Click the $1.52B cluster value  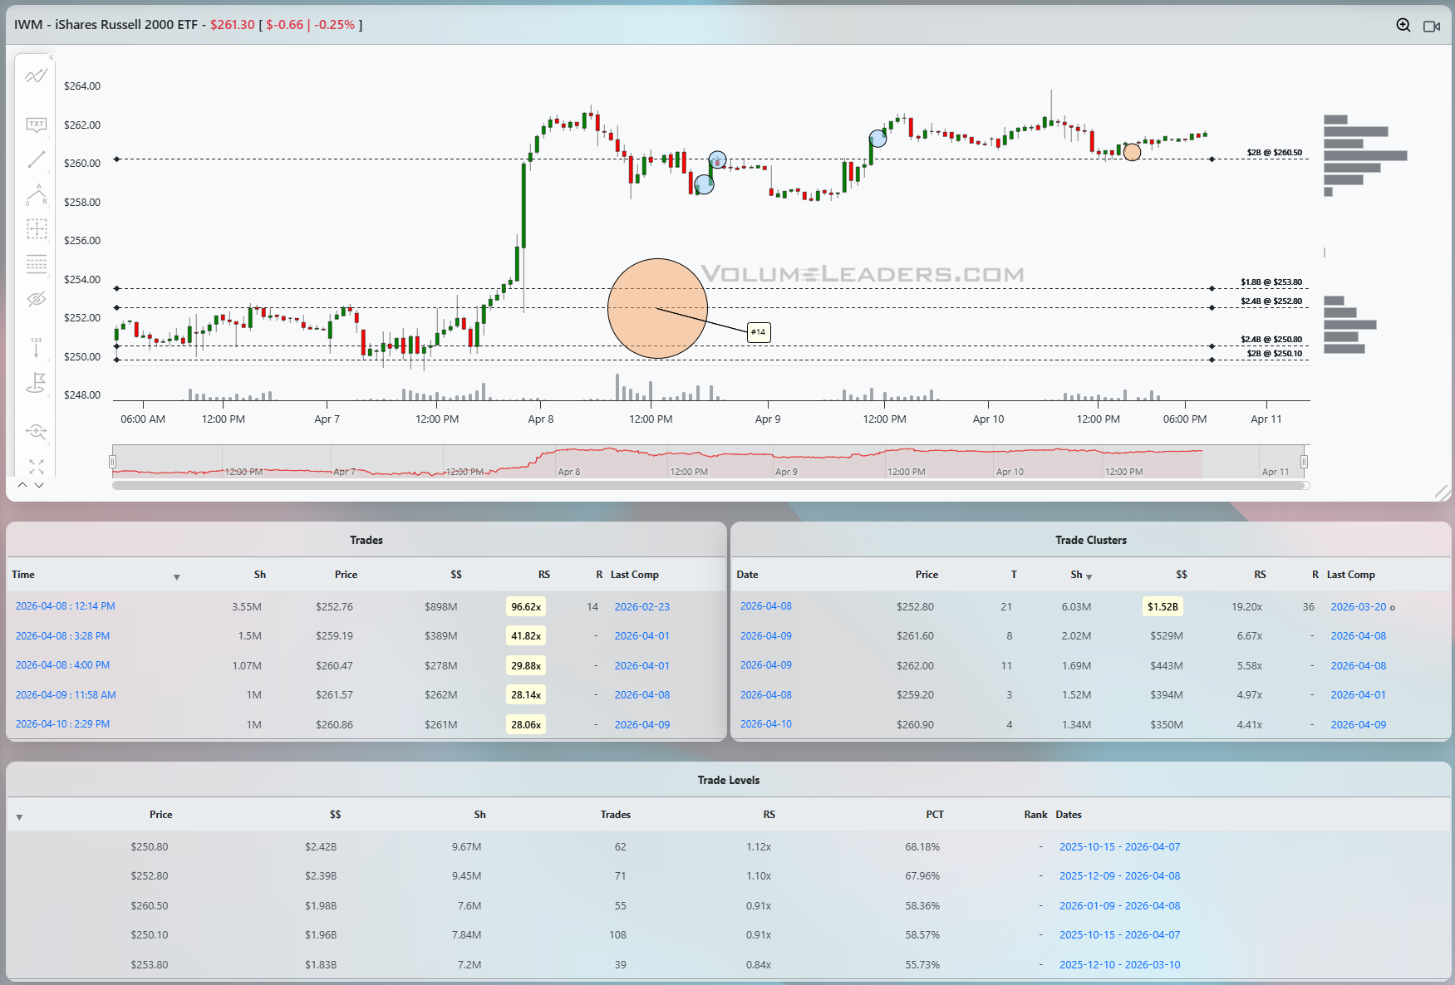tap(1163, 607)
